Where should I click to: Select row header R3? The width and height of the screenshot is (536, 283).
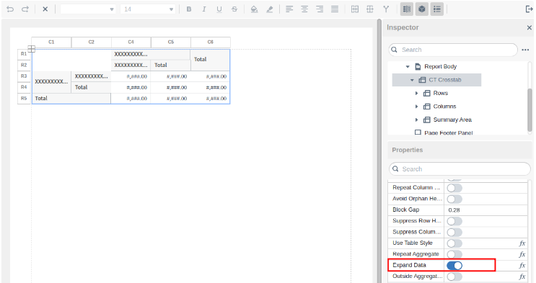[x=24, y=76]
